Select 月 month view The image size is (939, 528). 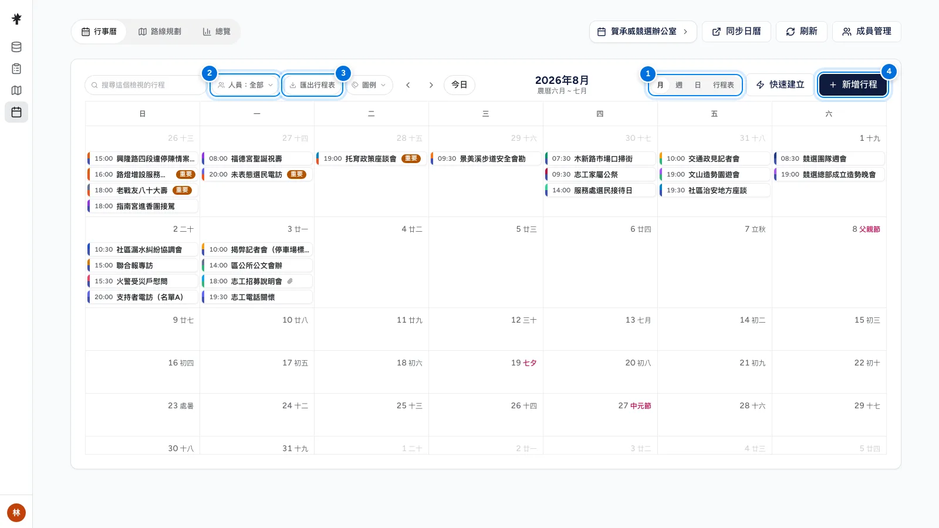coord(660,85)
